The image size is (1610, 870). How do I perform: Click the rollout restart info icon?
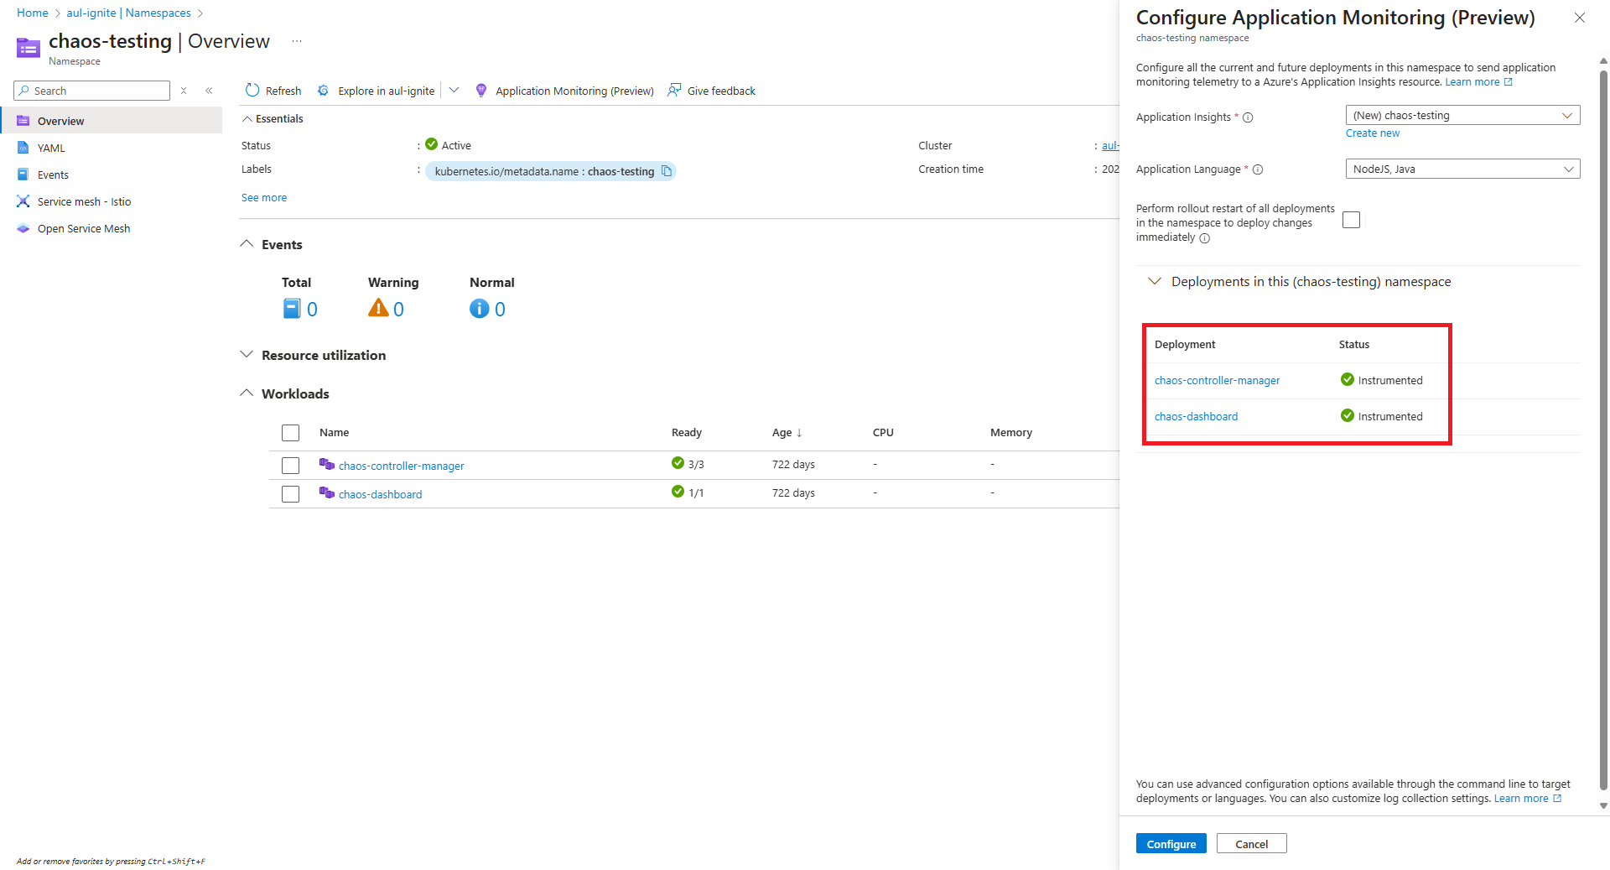[x=1205, y=238]
